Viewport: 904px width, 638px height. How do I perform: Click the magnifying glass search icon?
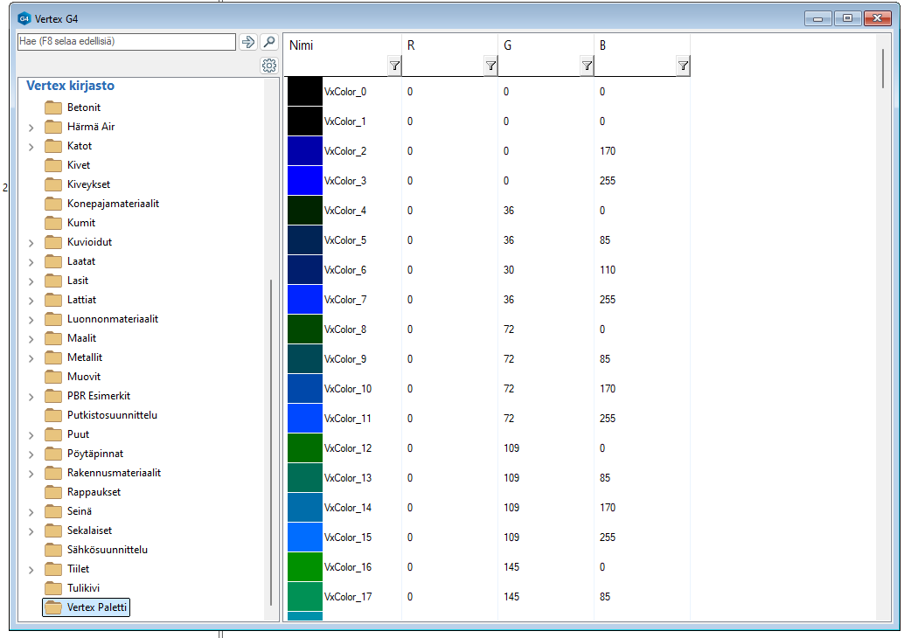click(x=269, y=42)
